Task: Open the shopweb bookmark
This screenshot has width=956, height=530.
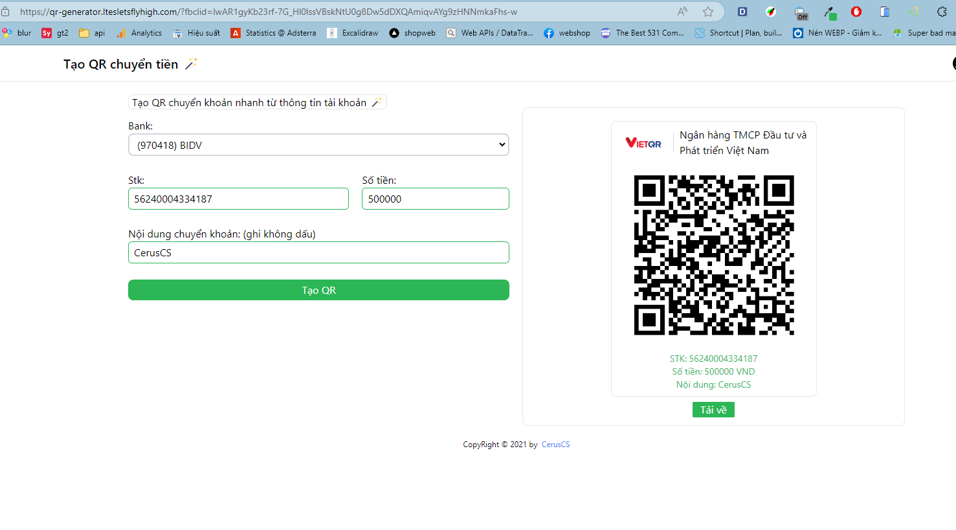Action: [x=412, y=33]
